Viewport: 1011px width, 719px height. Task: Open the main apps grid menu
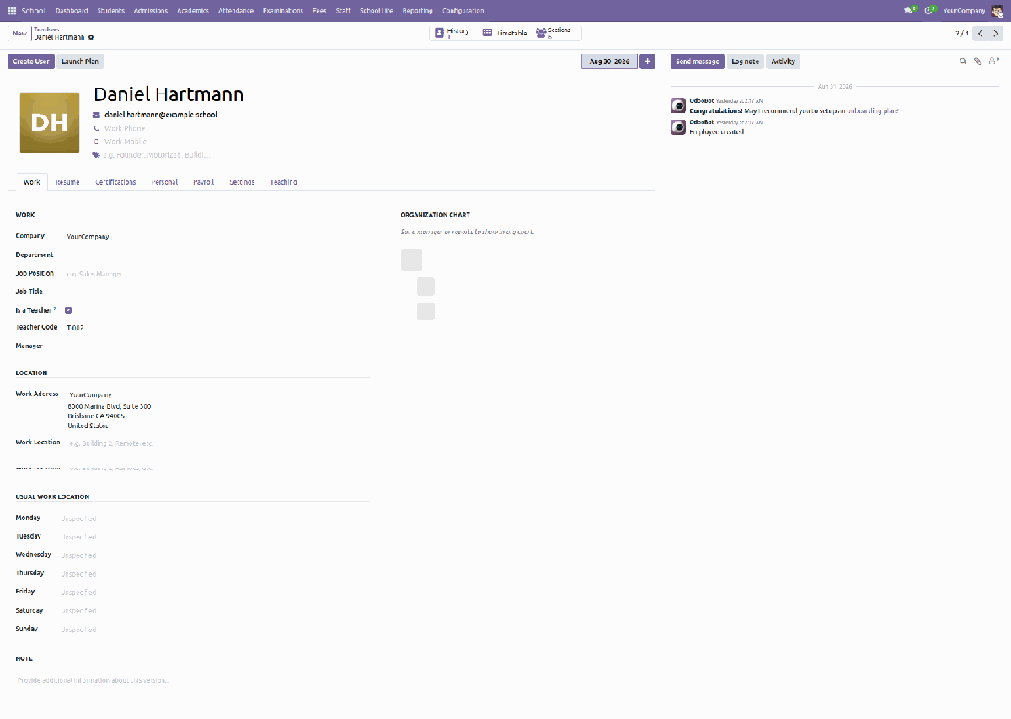pyautogui.click(x=12, y=11)
